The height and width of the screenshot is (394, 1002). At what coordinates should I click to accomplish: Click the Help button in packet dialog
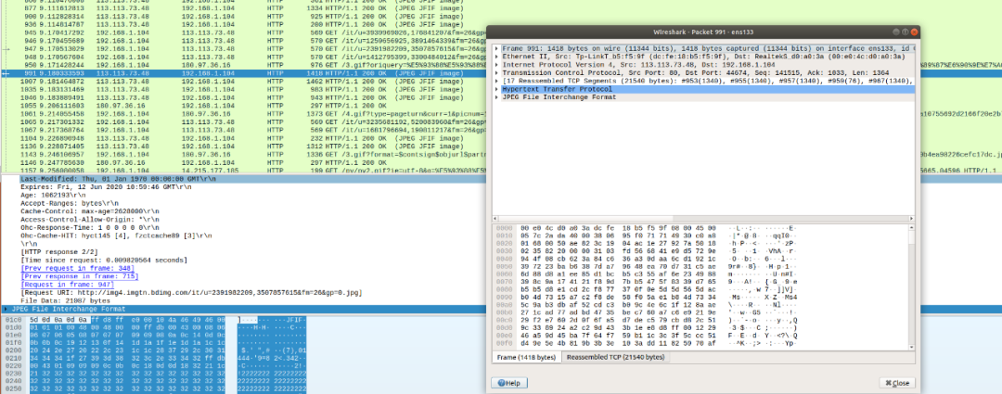[x=509, y=383]
